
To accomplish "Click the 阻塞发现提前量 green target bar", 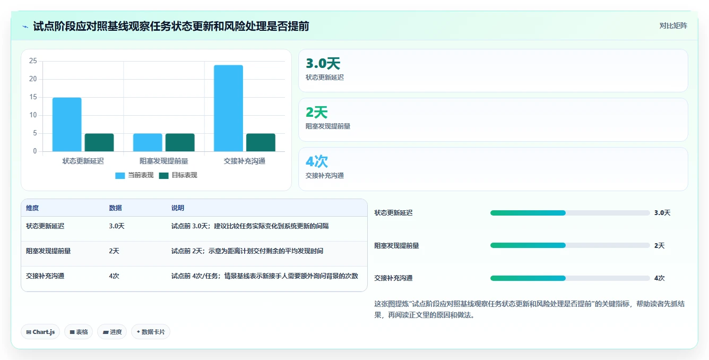I will [180, 142].
